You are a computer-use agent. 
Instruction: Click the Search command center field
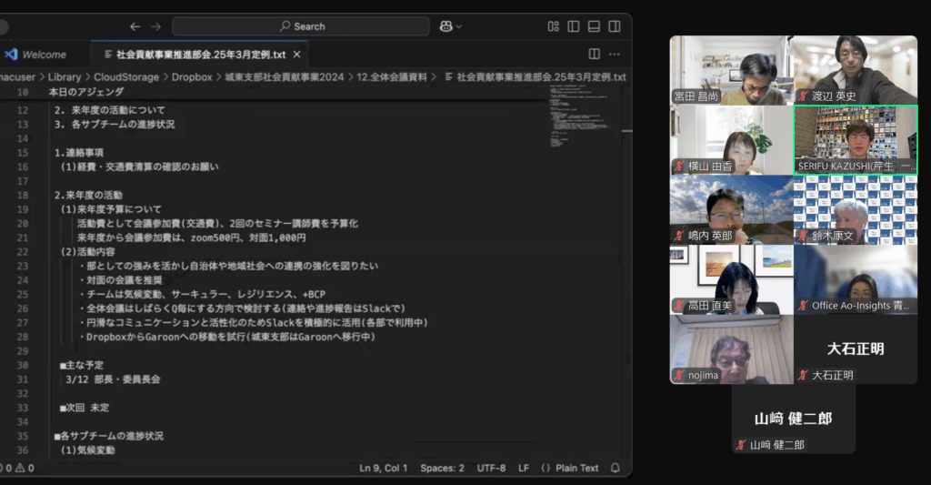[x=301, y=26]
